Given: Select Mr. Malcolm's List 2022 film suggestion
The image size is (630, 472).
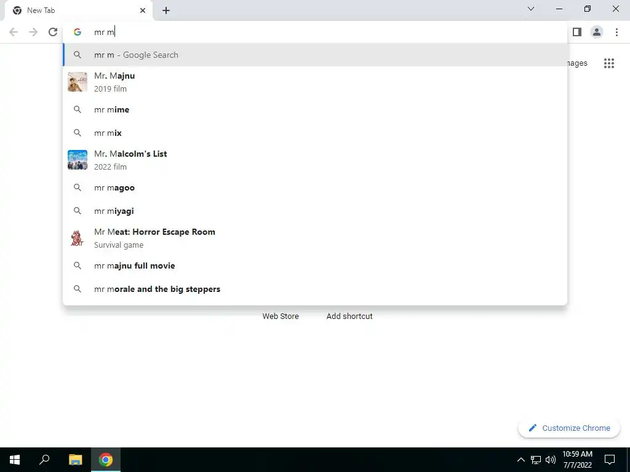Looking at the screenshot, I should pos(315,160).
